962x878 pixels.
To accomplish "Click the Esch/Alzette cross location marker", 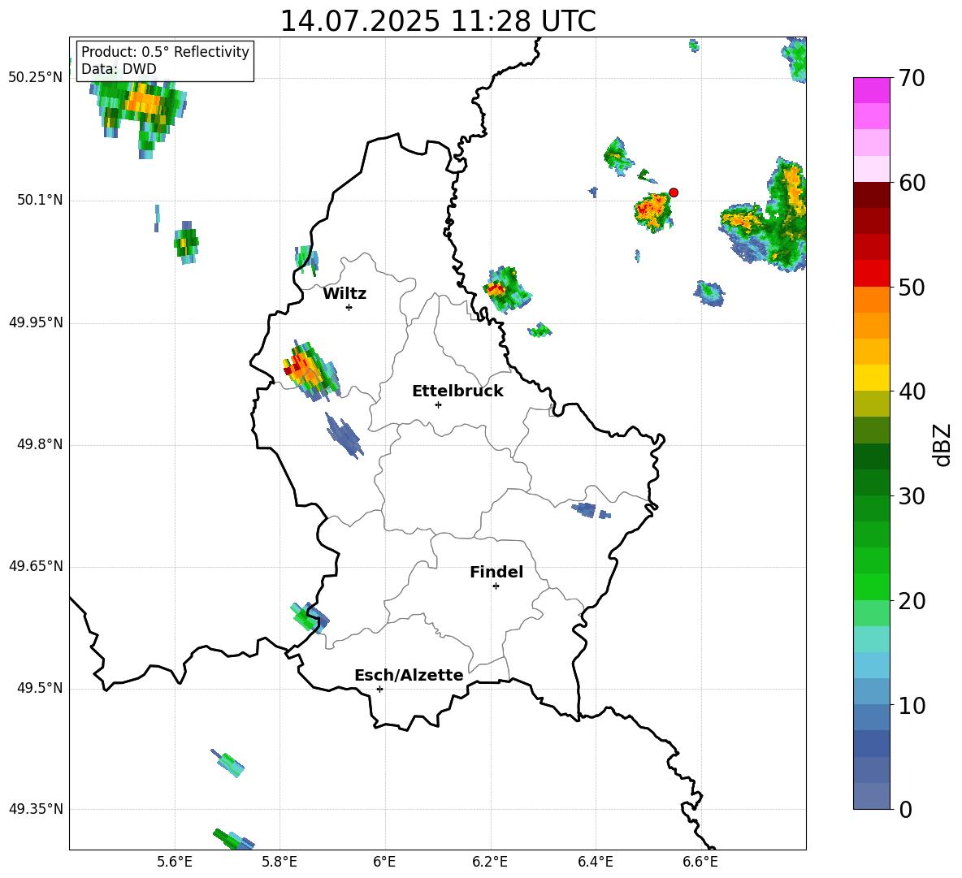I will (x=379, y=689).
